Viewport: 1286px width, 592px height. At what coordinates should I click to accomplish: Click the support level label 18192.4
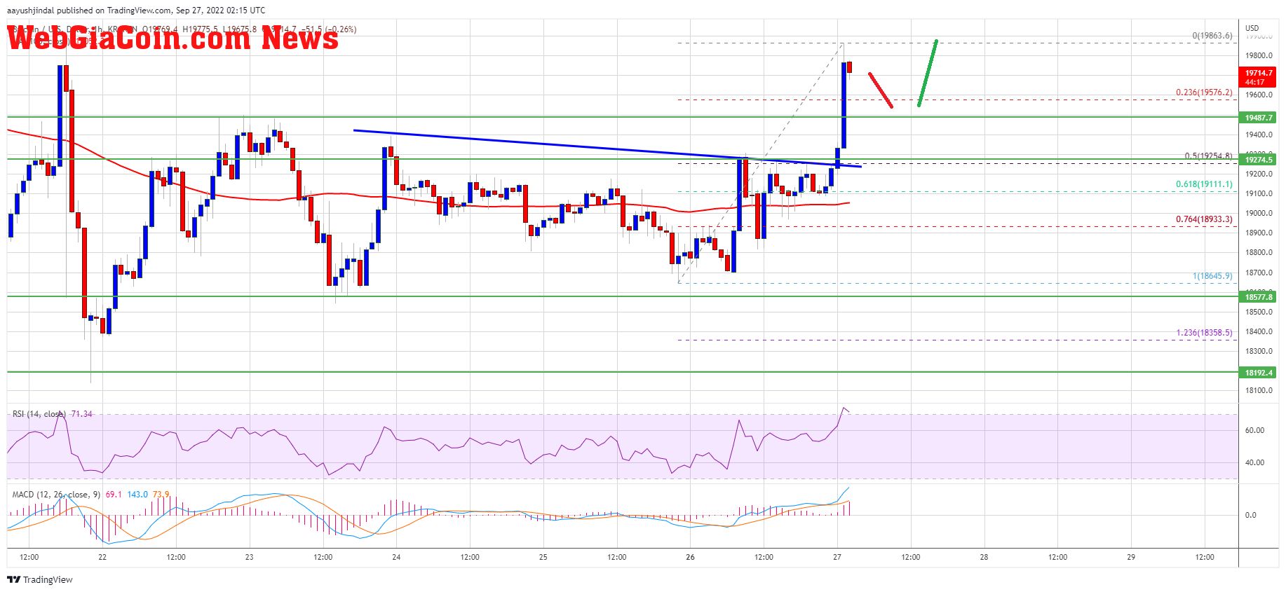click(x=1259, y=373)
